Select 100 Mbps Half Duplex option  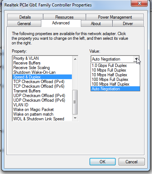click(115, 84)
